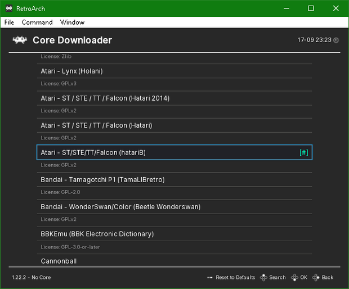Screen dimensions: 349x289
Task: Open the Window menu
Action: coord(72,22)
